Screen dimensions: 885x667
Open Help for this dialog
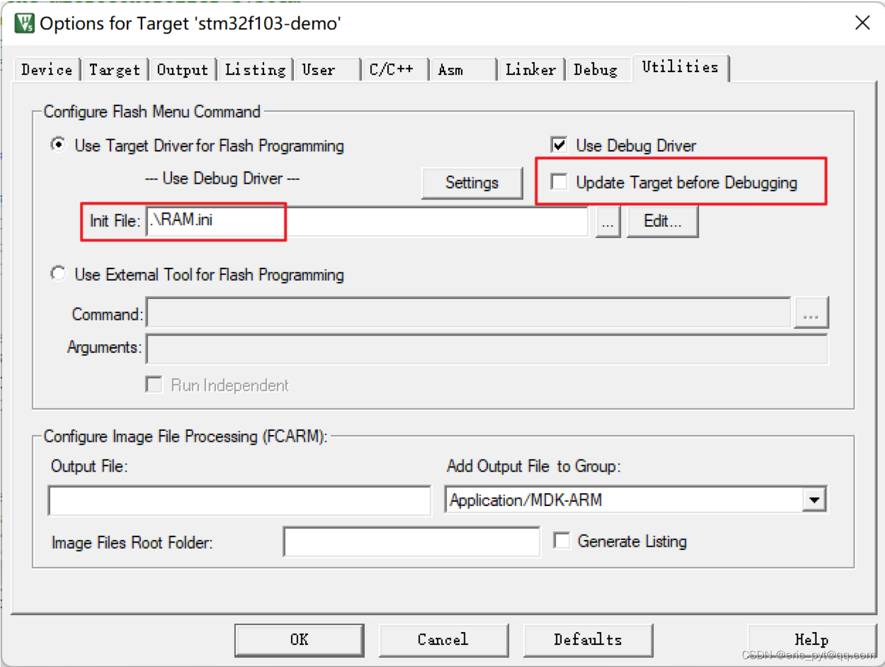[812, 640]
